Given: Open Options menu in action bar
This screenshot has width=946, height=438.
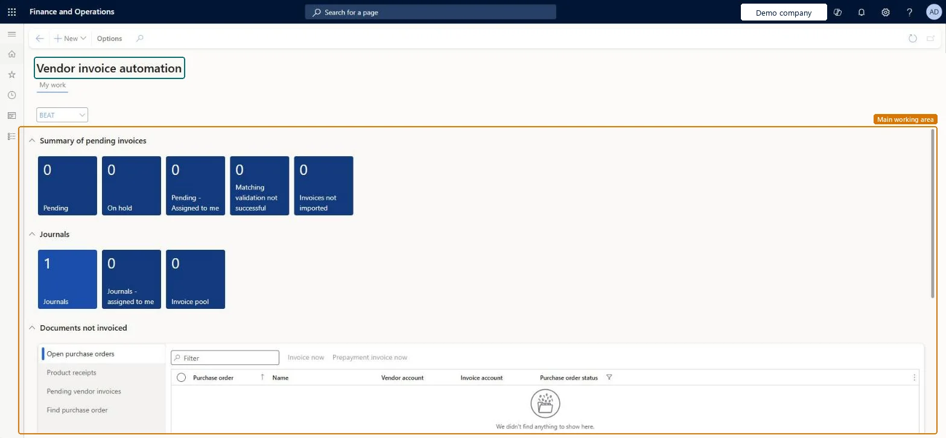Looking at the screenshot, I should (109, 39).
